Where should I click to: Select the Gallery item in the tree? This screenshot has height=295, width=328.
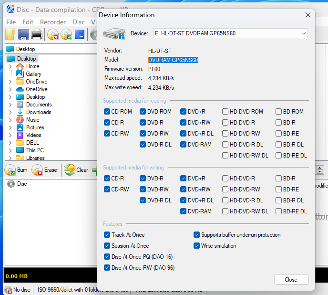point(33,74)
